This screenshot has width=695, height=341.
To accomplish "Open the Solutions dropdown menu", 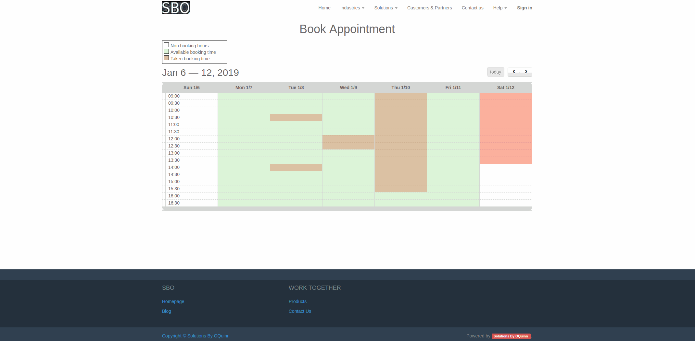I will tap(385, 8).
